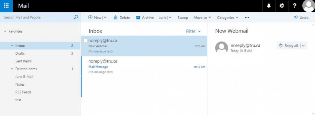This screenshot has width=315, height=116.
Task: Open the Junk dropdown arrow
Action: 170,17
